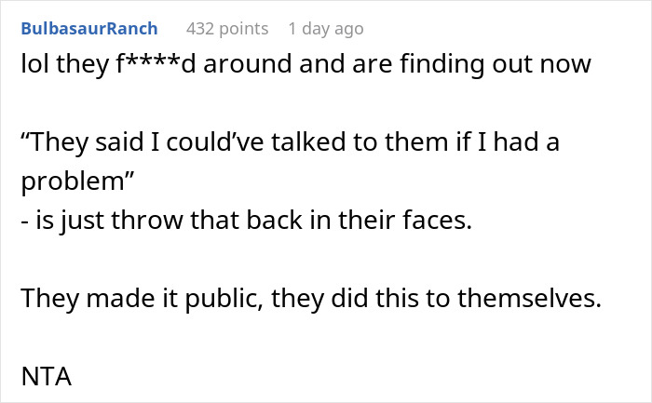Click the word "points" beside the score
Screen dimensions: 652x403
[x=244, y=29]
